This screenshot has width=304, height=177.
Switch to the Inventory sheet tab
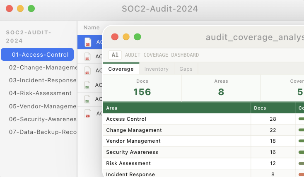click(157, 69)
